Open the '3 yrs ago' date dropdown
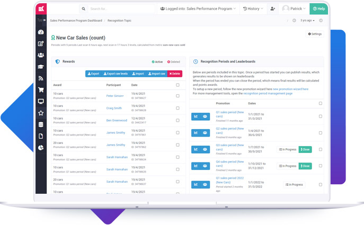364x225 pixels. pos(307,21)
